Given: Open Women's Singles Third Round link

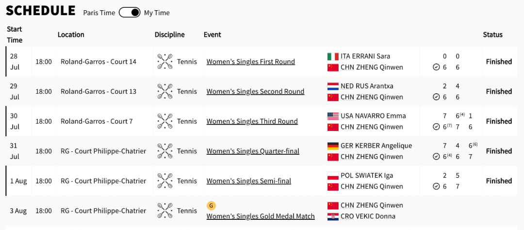Looking at the screenshot, I should tap(252, 121).
